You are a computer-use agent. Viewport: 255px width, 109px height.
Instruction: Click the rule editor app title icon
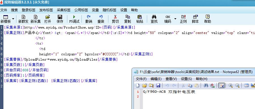coord(1,3)
